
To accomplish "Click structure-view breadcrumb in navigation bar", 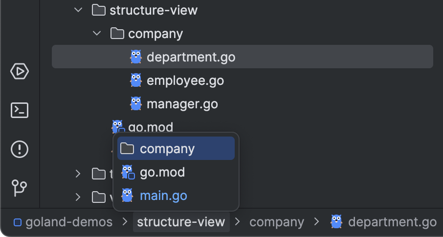I will pos(181,222).
